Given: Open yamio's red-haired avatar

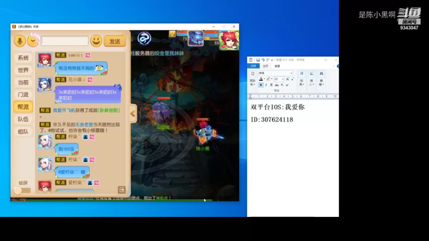Looking at the screenshot, I should 45,60.
